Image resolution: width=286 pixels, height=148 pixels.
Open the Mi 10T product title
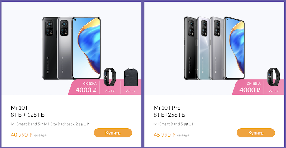[19, 108]
